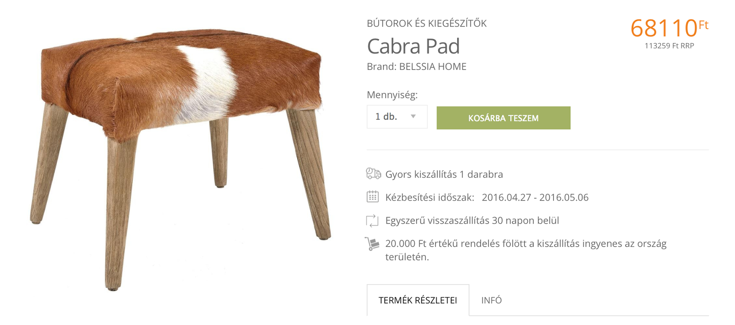Image resolution: width=735 pixels, height=325 pixels.
Task: Click the Mennyiség label
Action: pyautogui.click(x=392, y=95)
